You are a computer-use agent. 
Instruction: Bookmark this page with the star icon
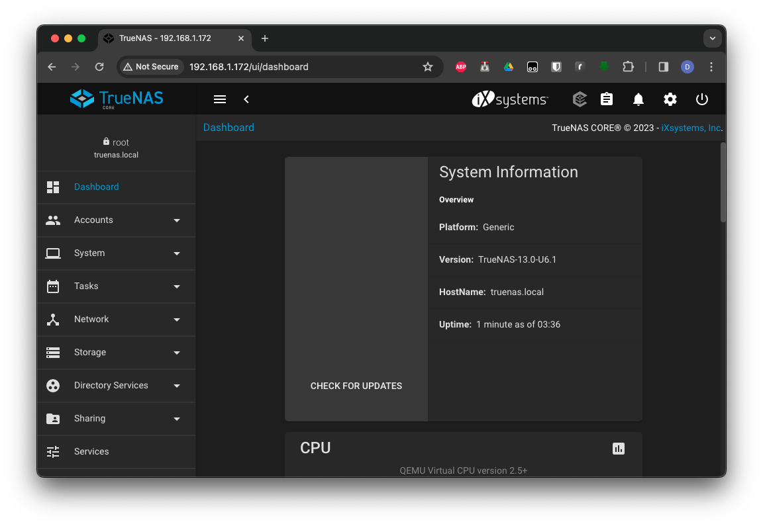coord(428,67)
